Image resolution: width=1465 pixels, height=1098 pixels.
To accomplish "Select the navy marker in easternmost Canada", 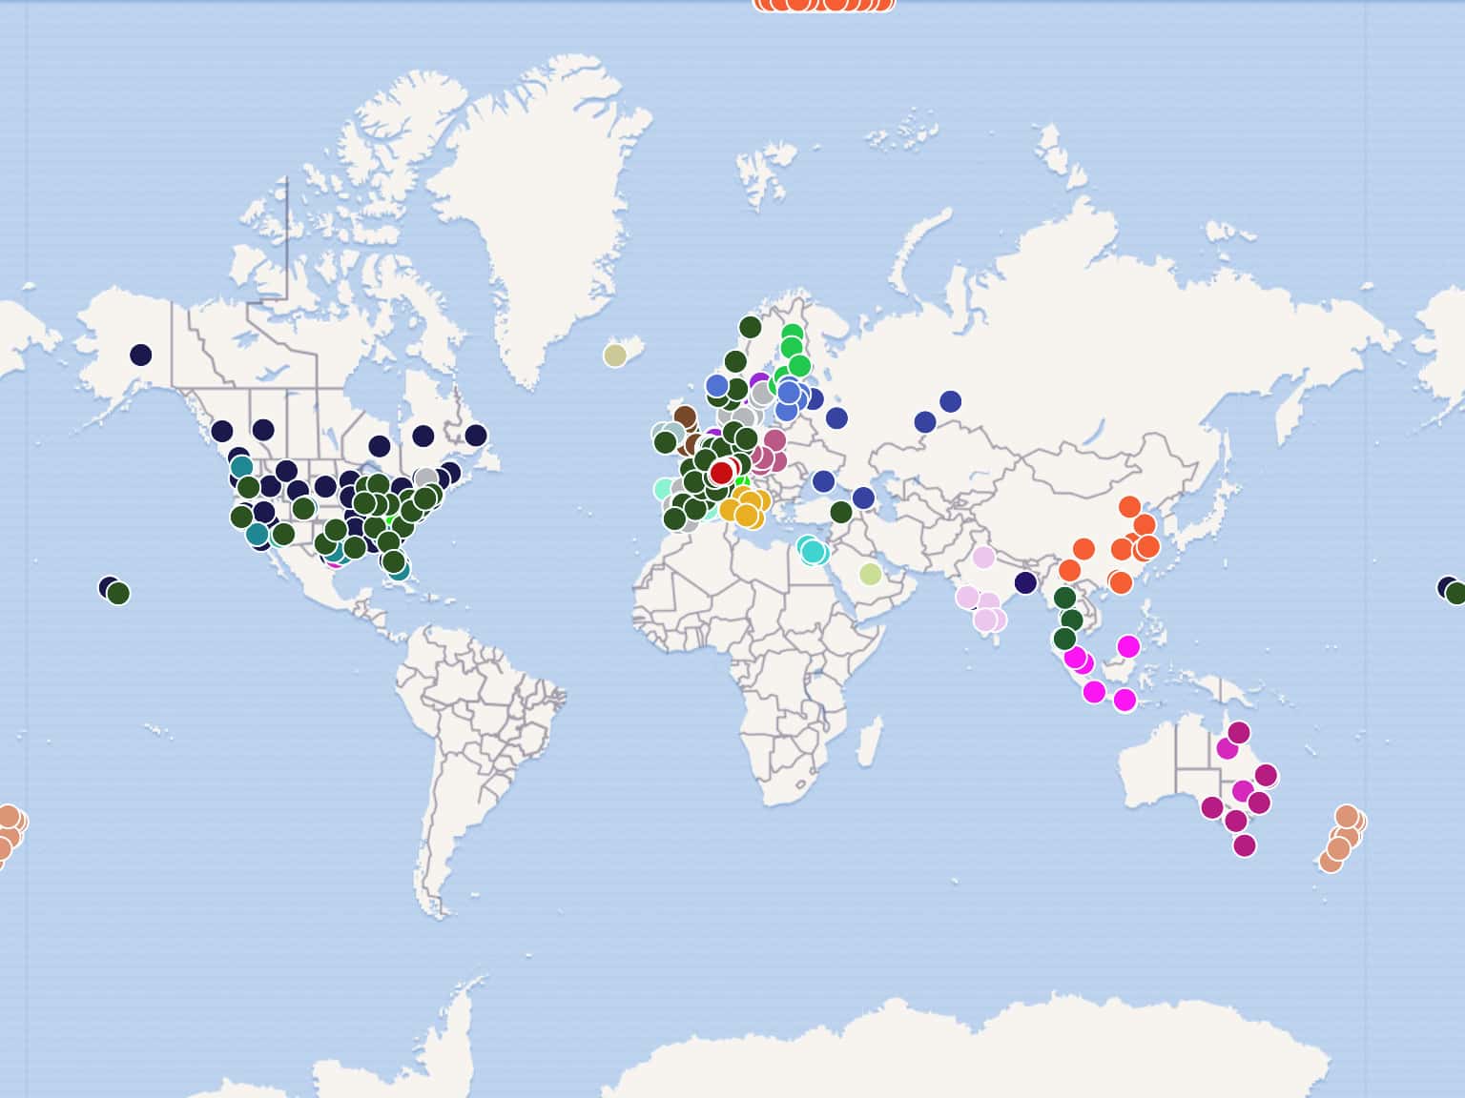I will pos(475,436).
